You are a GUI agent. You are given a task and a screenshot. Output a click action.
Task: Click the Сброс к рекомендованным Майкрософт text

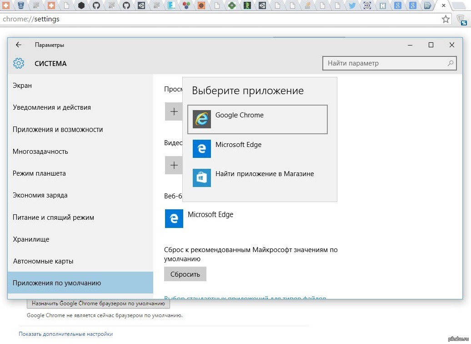click(251, 254)
